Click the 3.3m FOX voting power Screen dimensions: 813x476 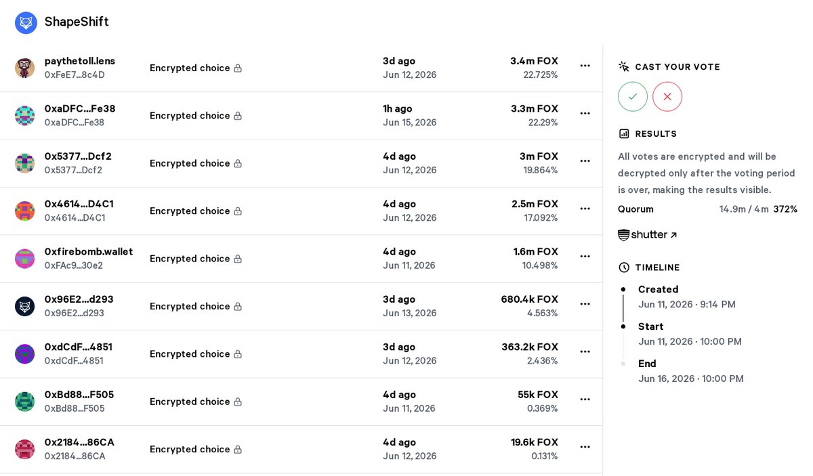click(x=535, y=108)
